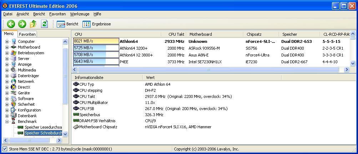Image resolution: width=358 pixels, height=154 pixels.
Task: Click the Sicherheit shield icon
Action: coord(14,104)
